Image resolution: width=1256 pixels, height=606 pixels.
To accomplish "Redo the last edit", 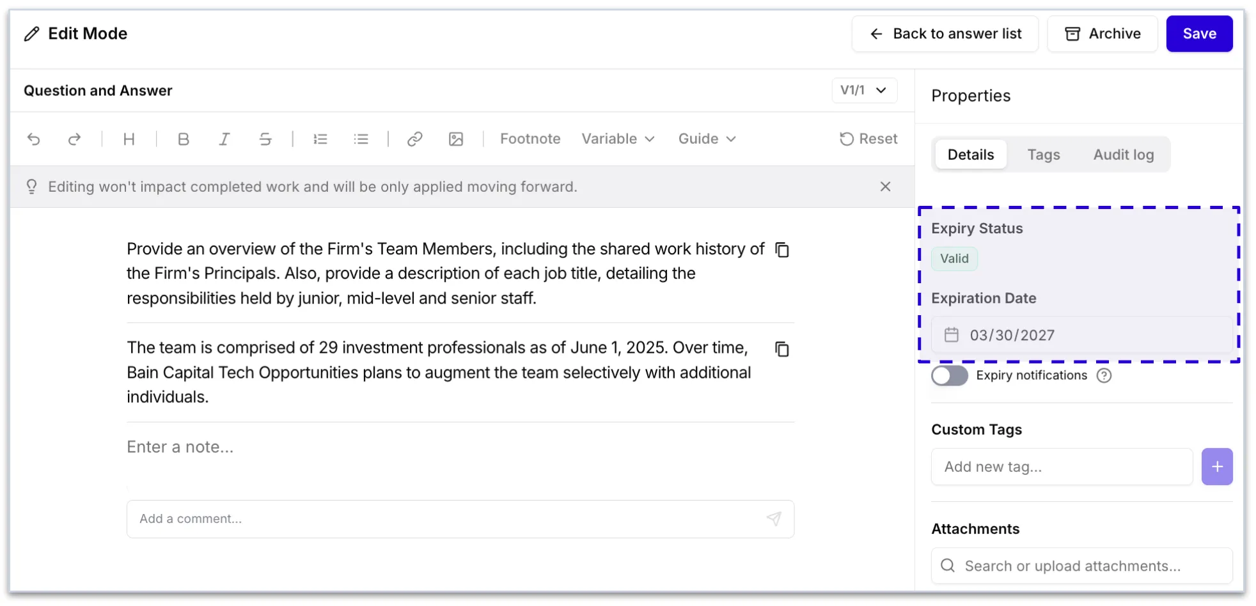I will click(x=74, y=139).
